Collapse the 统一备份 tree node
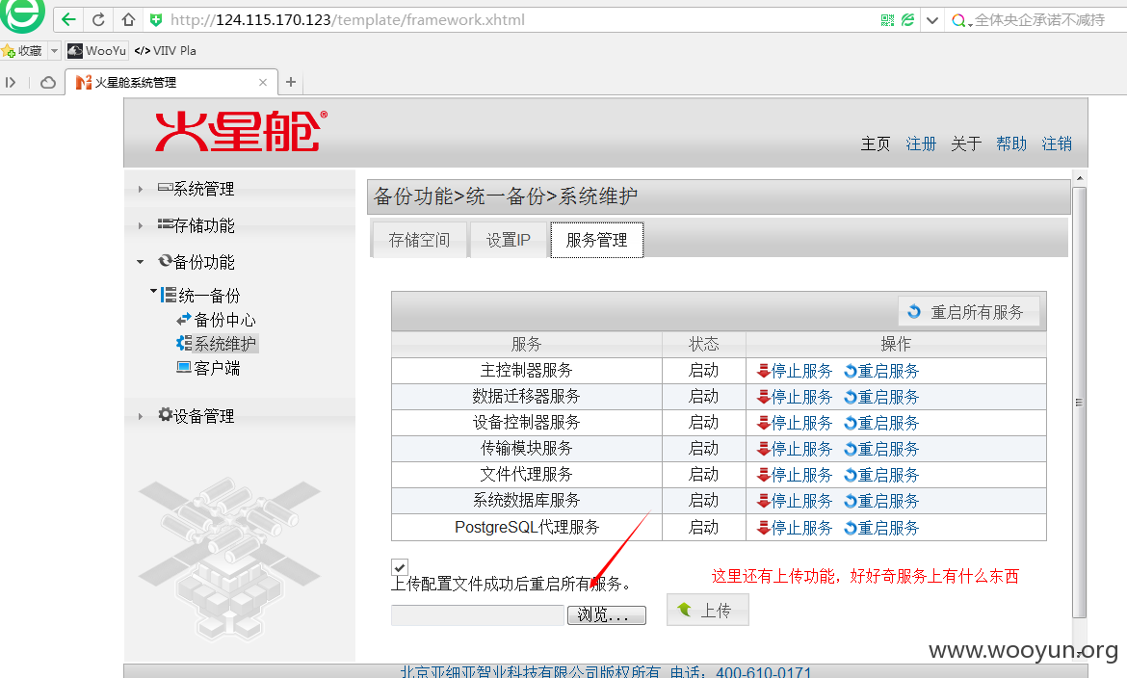 [x=153, y=292]
